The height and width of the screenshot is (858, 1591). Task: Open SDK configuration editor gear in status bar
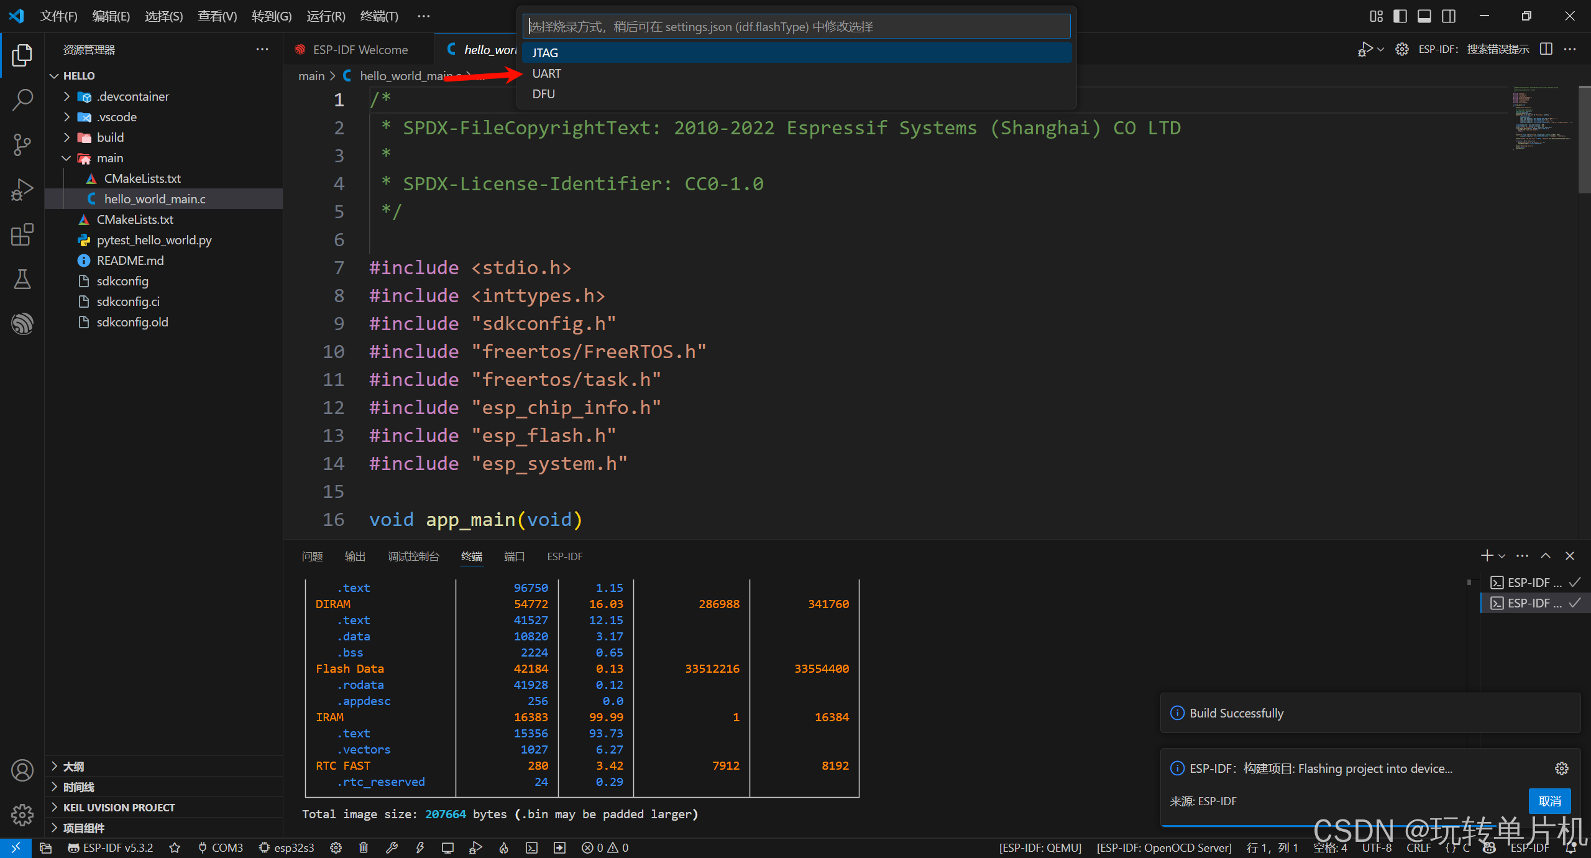336,847
